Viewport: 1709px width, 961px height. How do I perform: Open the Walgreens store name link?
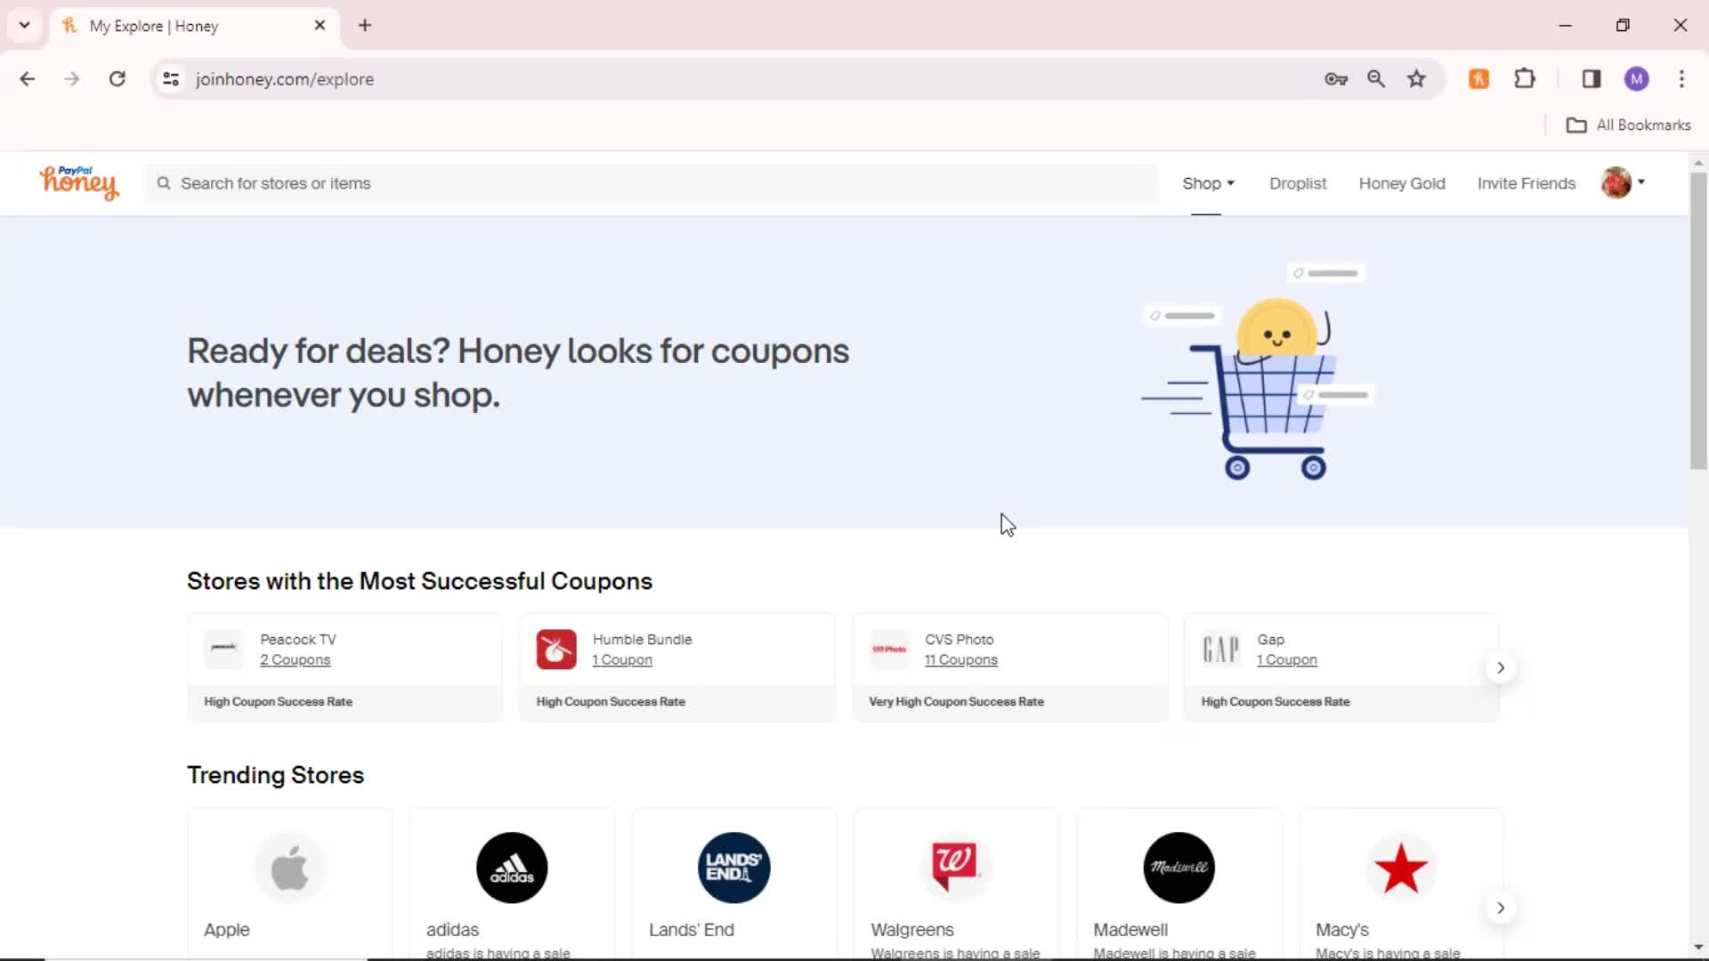click(x=912, y=930)
